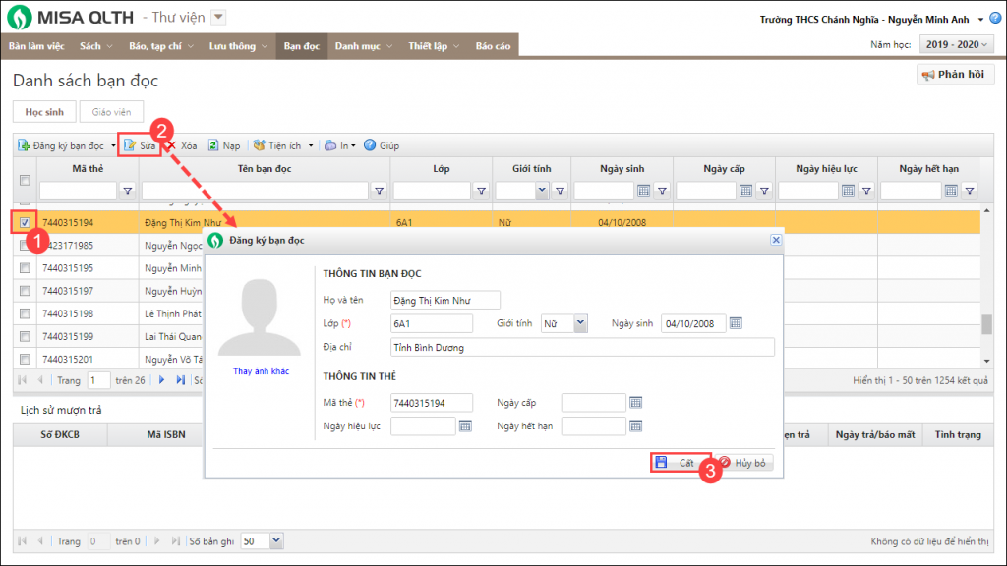Click the Nạp reload icon
The height and width of the screenshot is (566, 1007).
pyautogui.click(x=212, y=145)
